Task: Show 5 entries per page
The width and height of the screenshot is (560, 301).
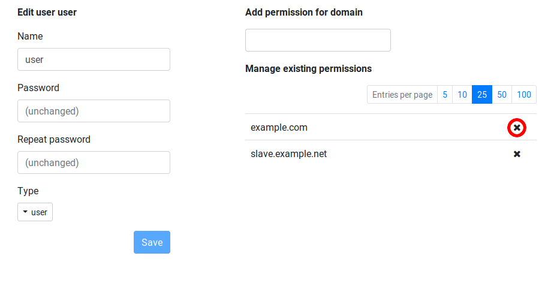Action: (445, 95)
